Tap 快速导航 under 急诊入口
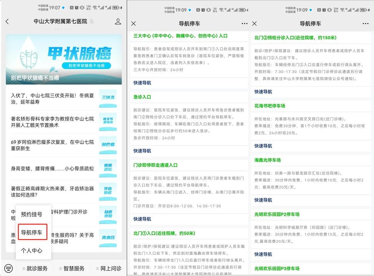Screen dimensions: 374x276 [x=142, y=151]
